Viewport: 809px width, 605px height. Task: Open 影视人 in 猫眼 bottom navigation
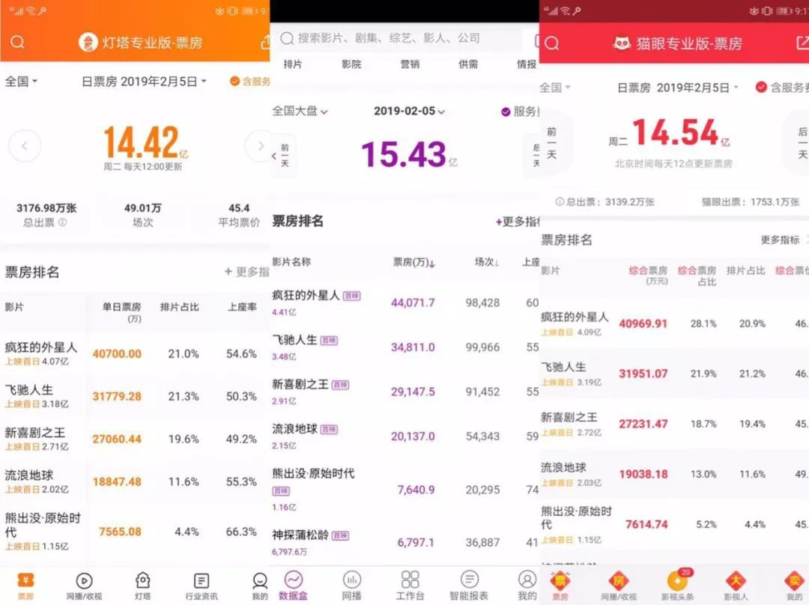(x=736, y=586)
